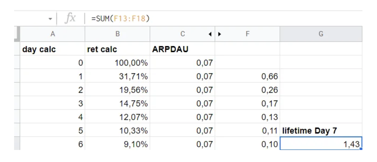Select ARPDAU 0,07 in day 6 row
The image size is (377, 162).
[x=182, y=144]
